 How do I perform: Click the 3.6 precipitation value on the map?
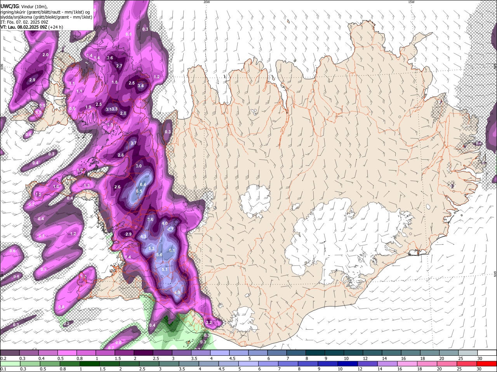coord(151,219)
